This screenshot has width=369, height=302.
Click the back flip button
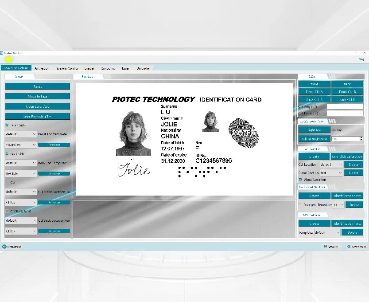click(347, 84)
